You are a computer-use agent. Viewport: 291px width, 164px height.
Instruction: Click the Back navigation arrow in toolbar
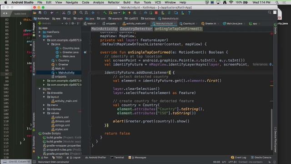(93, 13)
